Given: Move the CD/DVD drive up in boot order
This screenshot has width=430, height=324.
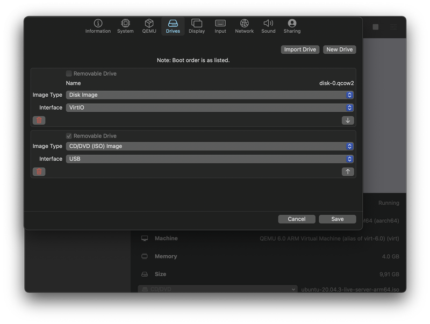Looking at the screenshot, I should click(348, 172).
